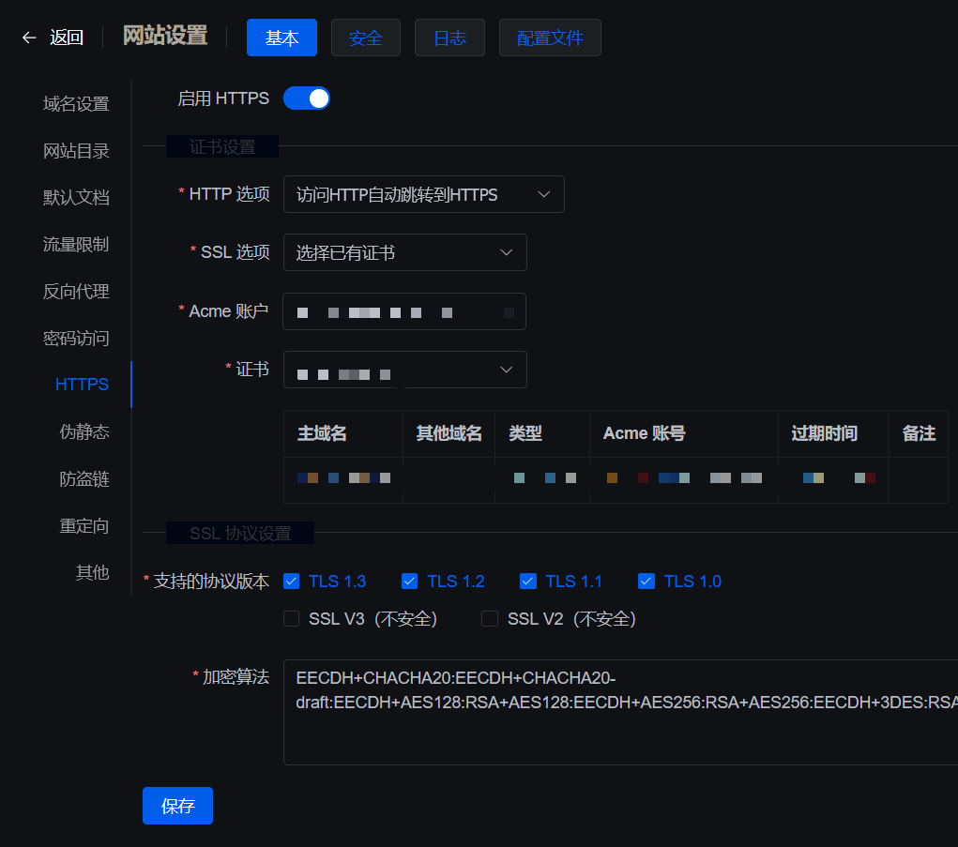Switch to the 安全 tab
Screen dimensions: 958x847
(x=365, y=38)
